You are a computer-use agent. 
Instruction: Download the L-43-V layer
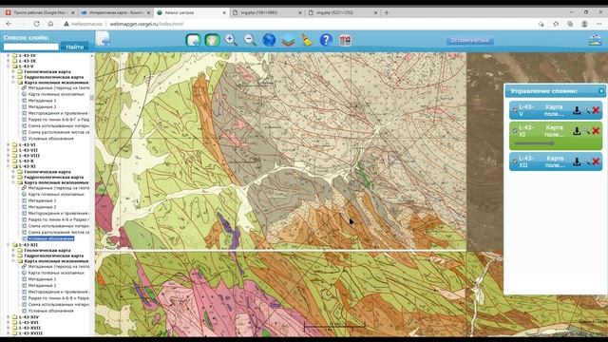(577, 110)
